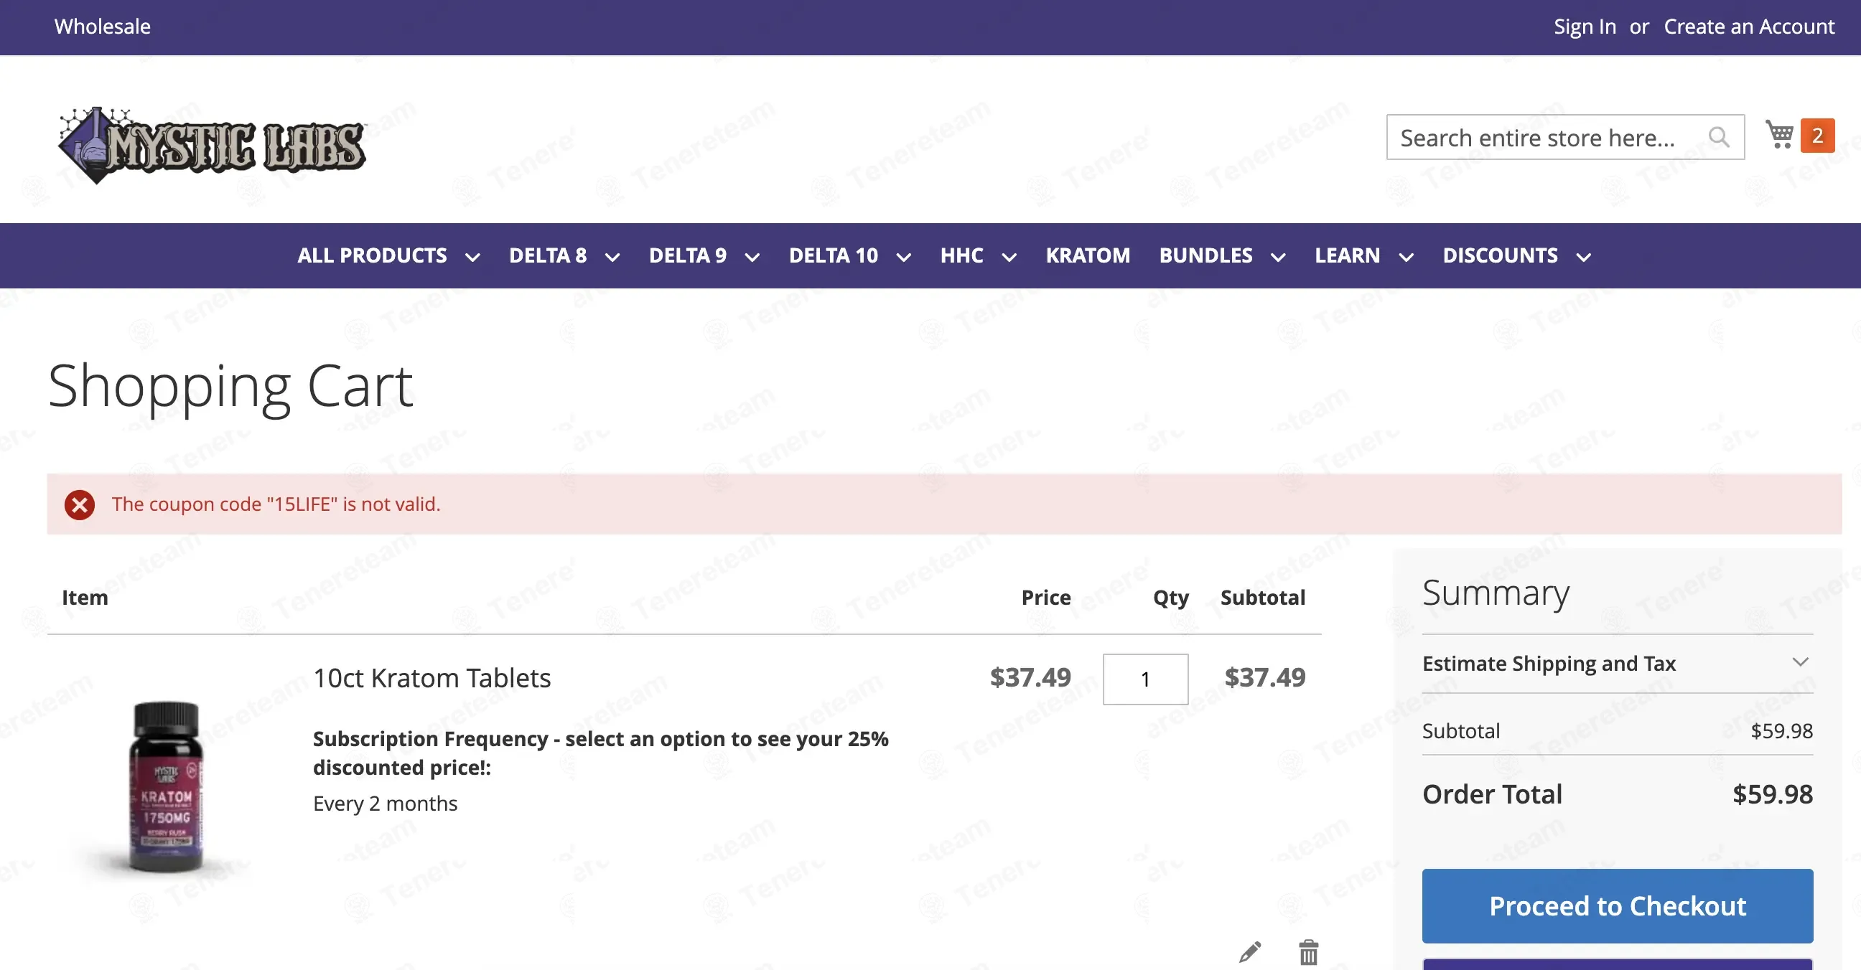
Task: Click Create an Account link
Action: (x=1749, y=27)
